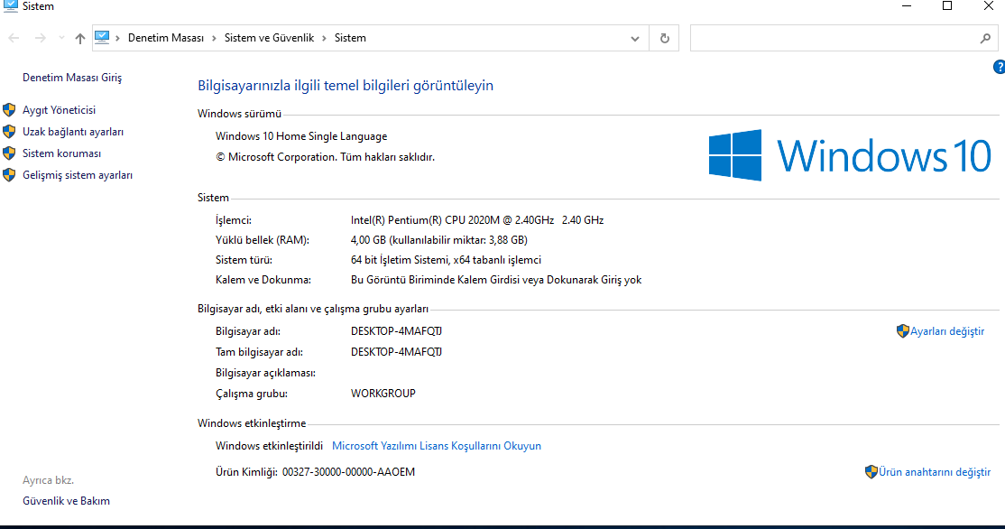
Task: Click the computer icon in the address bar
Action: coord(102,37)
